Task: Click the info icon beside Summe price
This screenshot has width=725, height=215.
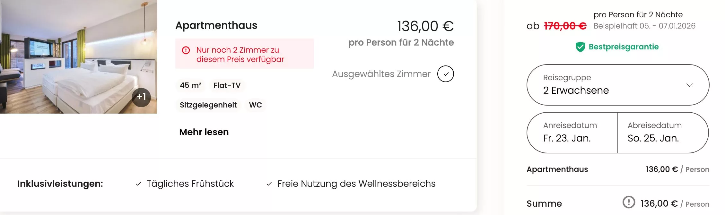Action: (x=629, y=202)
